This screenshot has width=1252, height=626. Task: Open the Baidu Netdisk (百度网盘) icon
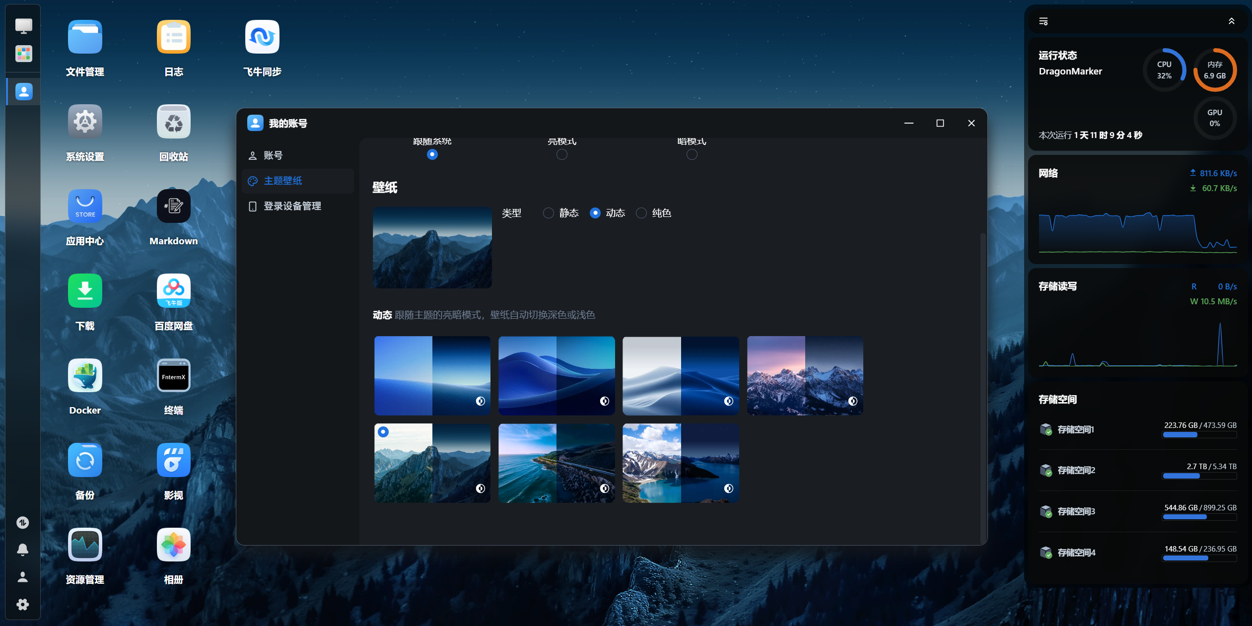173,291
